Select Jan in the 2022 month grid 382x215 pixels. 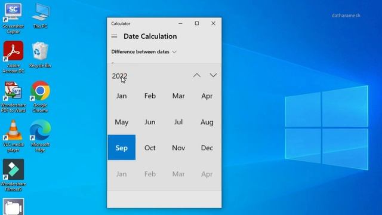coord(122,96)
